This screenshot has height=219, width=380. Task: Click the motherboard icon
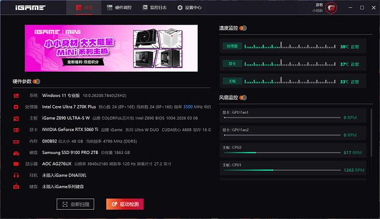tap(16, 118)
